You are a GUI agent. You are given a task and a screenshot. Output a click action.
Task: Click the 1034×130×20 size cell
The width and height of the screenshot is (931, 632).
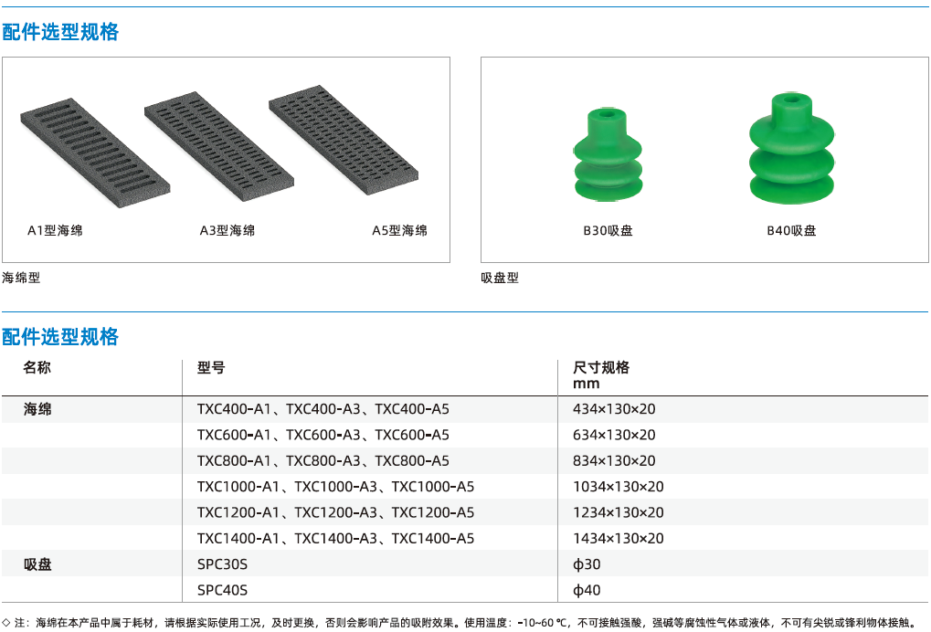[x=619, y=487]
